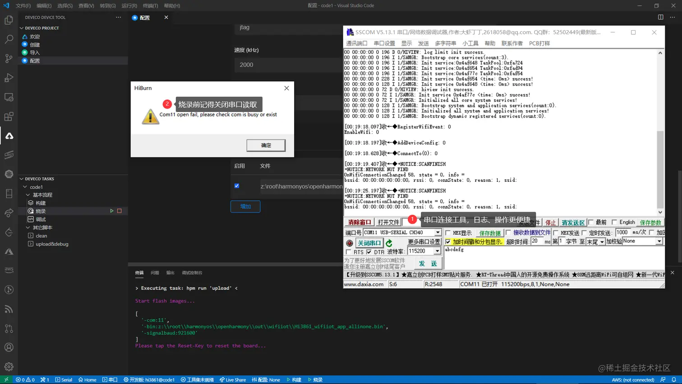
Task: Uncheck 加时间戳和分包显示 checkbox
Action: tap(448, 242)
